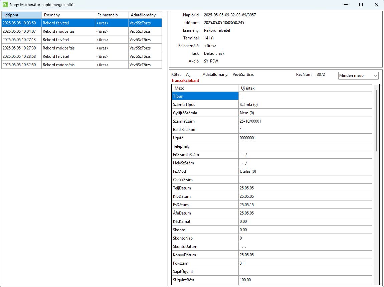Click the Adatállomány column header
The width and height of the screenshot is (384, 287).
click(x=145, y=15)
